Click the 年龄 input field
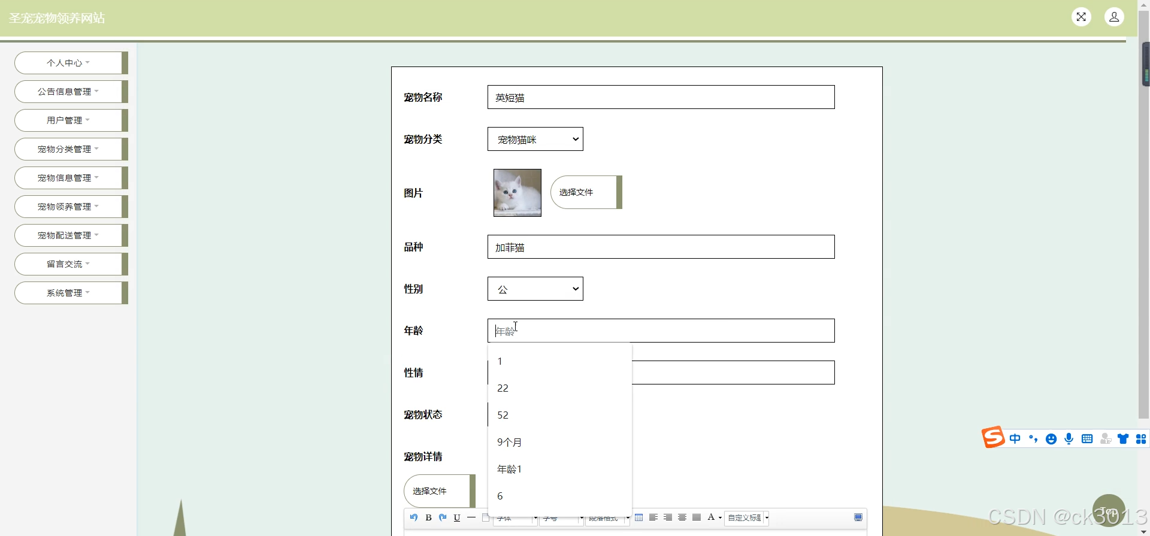 [661, 331]
